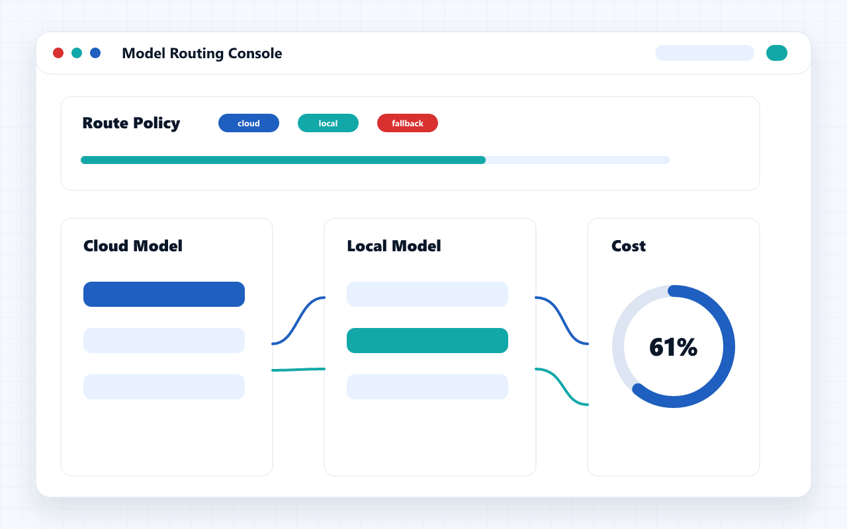Viewport: 847px width, 529px height.
Task: Select the bottom Local Model row
Action: [x=427, y=387]
